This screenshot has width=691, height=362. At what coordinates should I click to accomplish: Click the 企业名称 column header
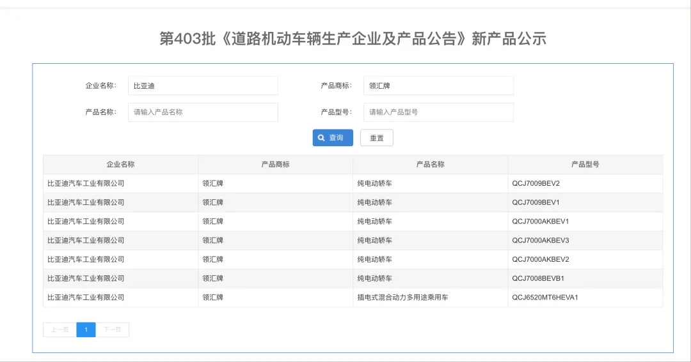pos(120,164)
